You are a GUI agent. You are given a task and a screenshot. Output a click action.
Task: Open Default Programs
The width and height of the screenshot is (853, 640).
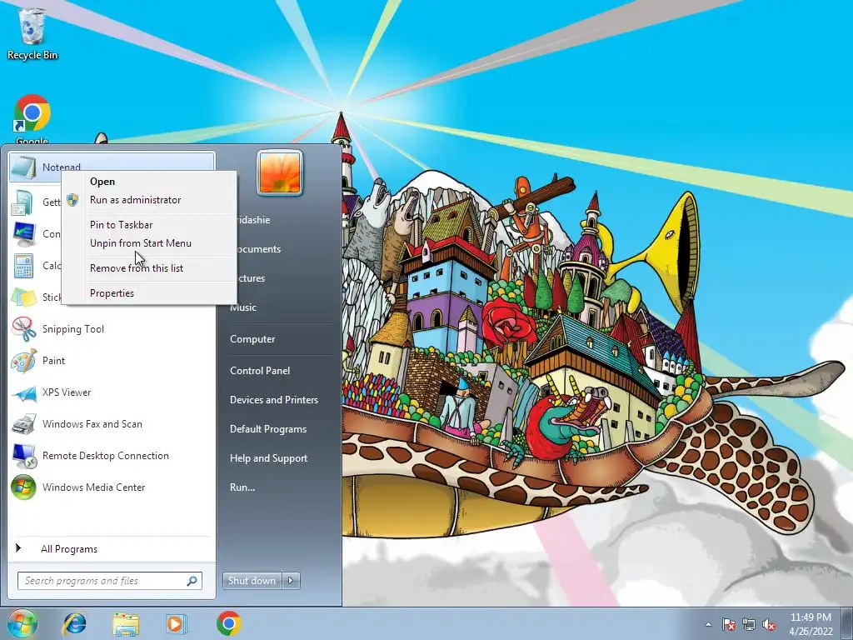click(268, 429)
